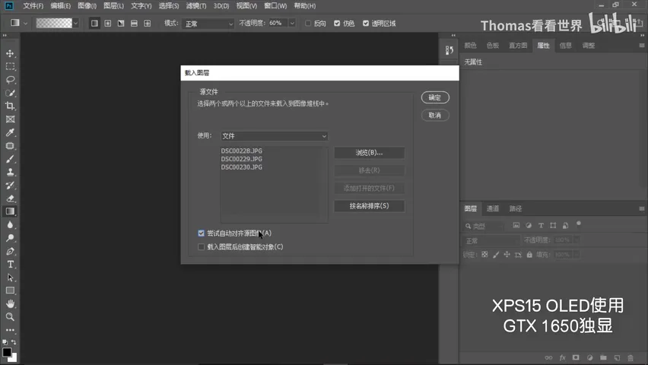Click the delete layer trash icon
Viewport: 648px width, 365px height.
point(631,357)
